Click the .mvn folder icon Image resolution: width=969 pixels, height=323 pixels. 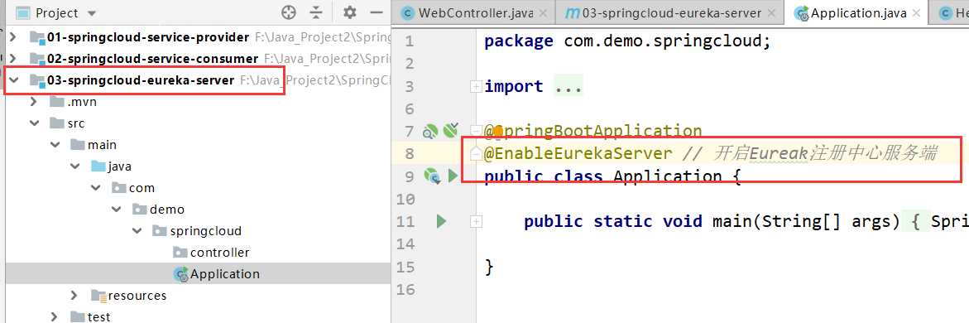(57, 102)
